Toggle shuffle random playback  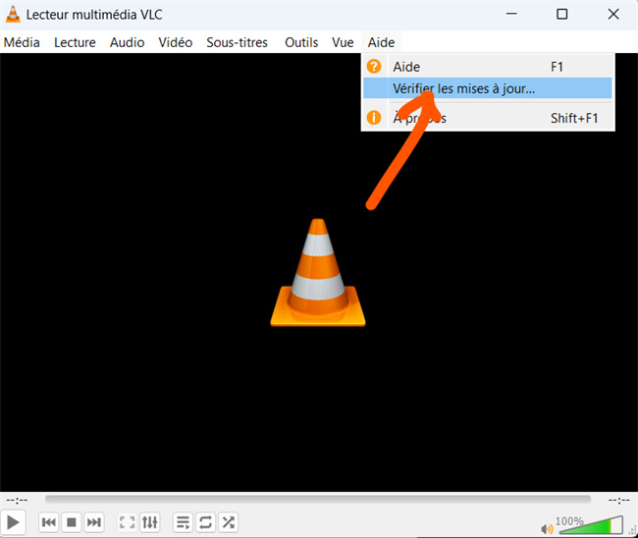coord(229,522)
